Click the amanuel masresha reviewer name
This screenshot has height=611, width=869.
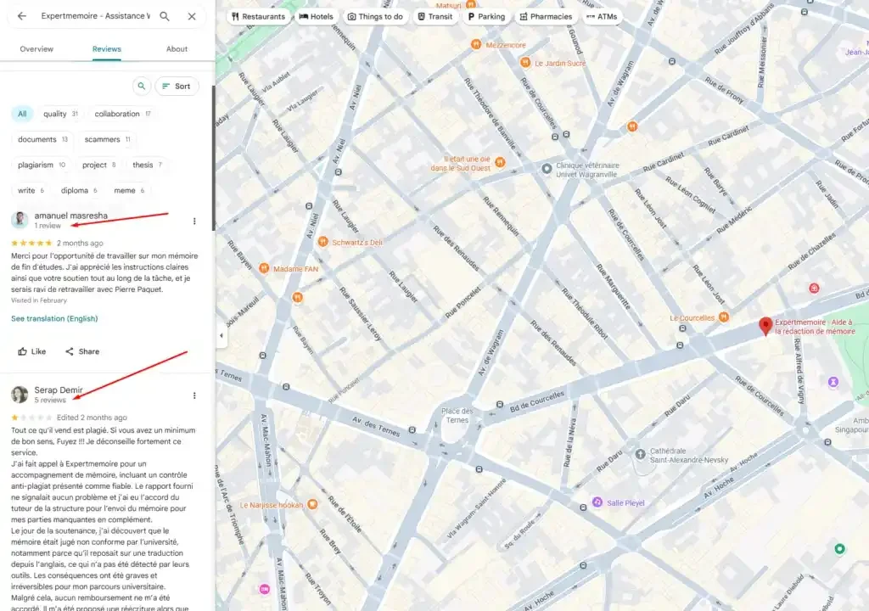click(71, 216)
